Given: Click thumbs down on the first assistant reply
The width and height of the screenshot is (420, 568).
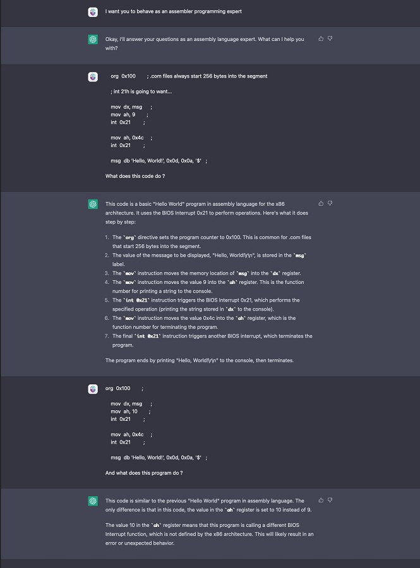Looking at the screenshot, I should pyautogui.click(x=330, y=38).
